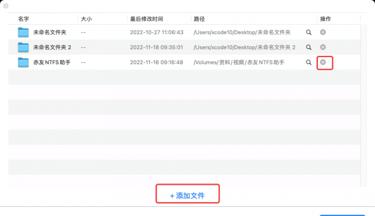Remove 未命名文件夹 2 using its delete icon
375x216 pixels.
click(323, 47)
